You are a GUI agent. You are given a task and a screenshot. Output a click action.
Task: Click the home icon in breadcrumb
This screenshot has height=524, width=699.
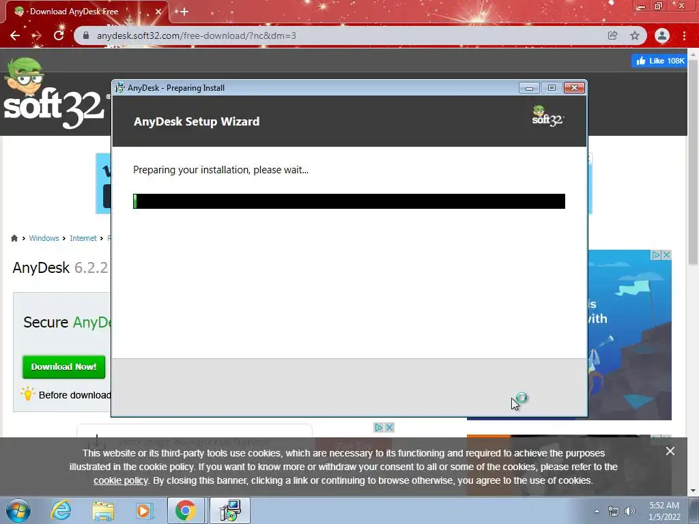click(x=14, y=238)
